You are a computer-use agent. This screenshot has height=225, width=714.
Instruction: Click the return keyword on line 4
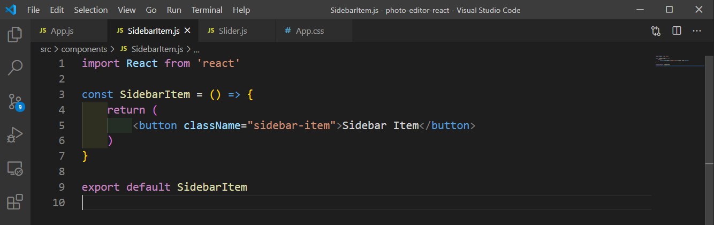click(126, 110)
